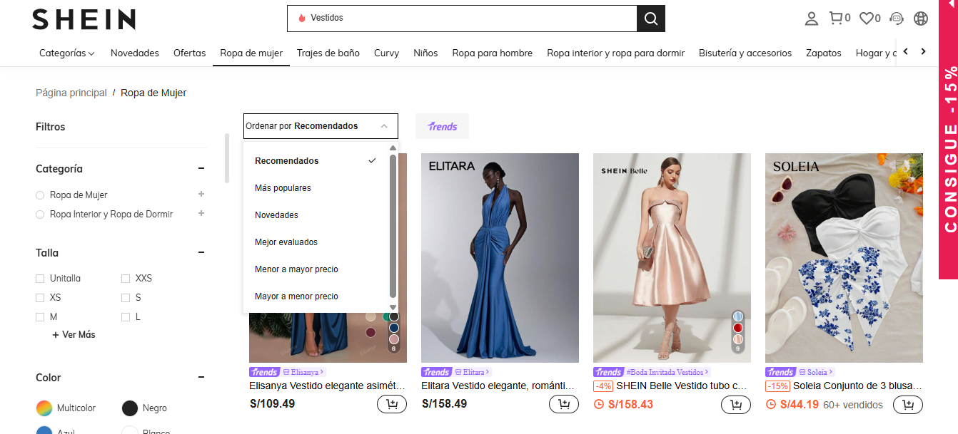Select the Ropa de Mujer category radio
Screen dimensions: 958x434
pos(40,195)
